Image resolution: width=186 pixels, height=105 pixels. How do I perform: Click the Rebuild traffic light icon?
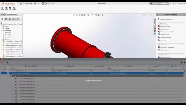click(47, 3)
